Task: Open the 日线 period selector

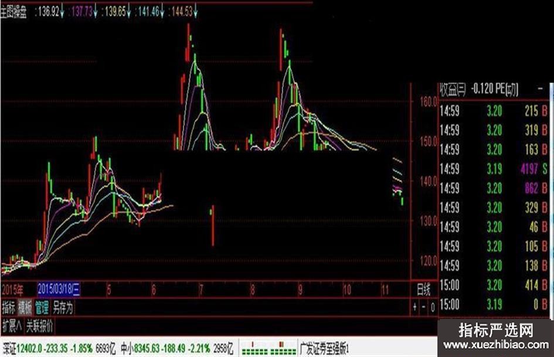Action: tap(424, 290)
